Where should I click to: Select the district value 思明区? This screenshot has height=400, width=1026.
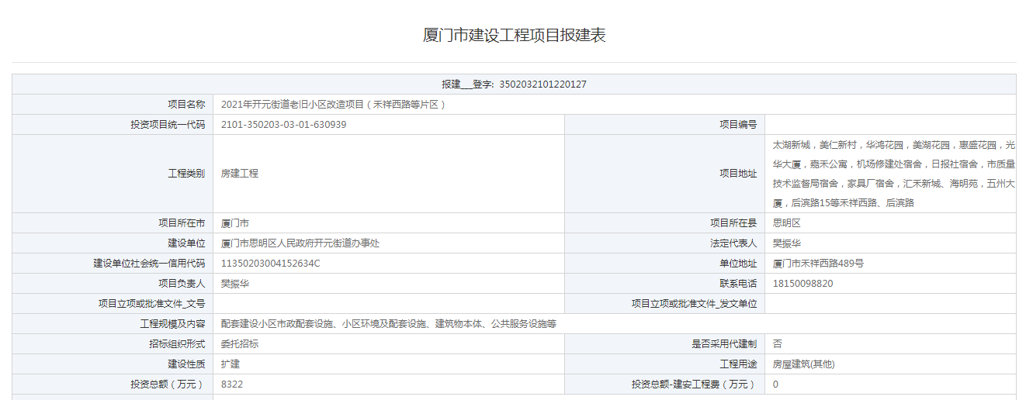tap(786, 222)
